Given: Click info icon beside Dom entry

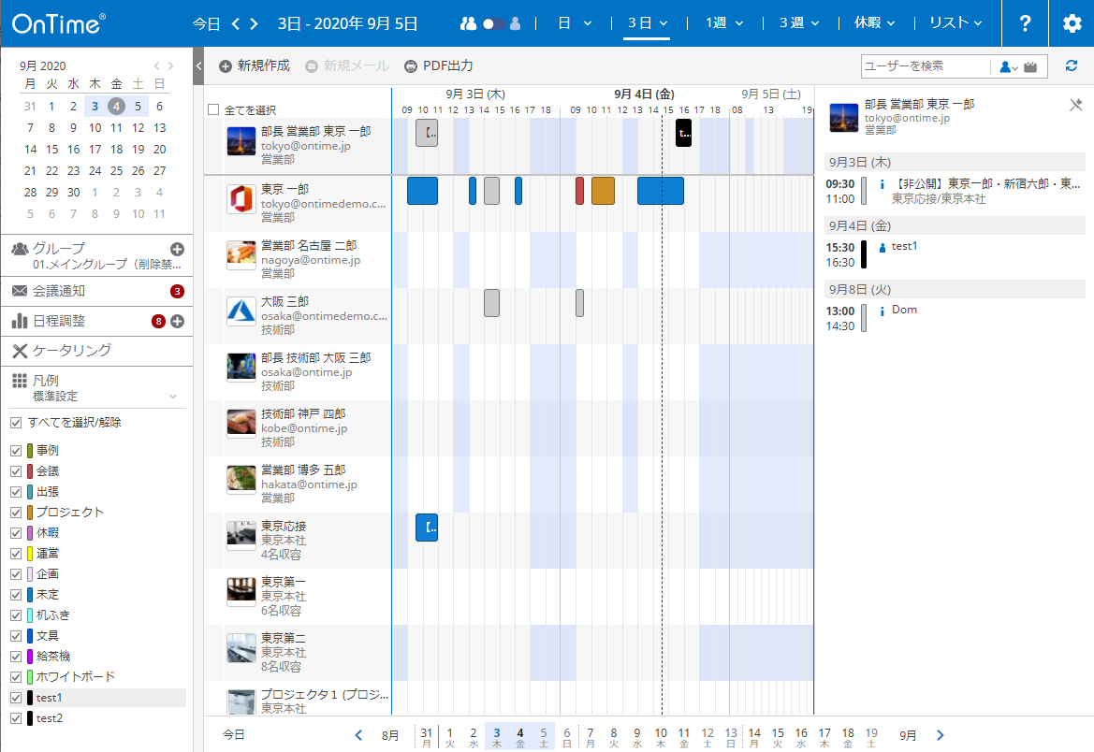Looking at the screenshot, I should click(882, 311).
